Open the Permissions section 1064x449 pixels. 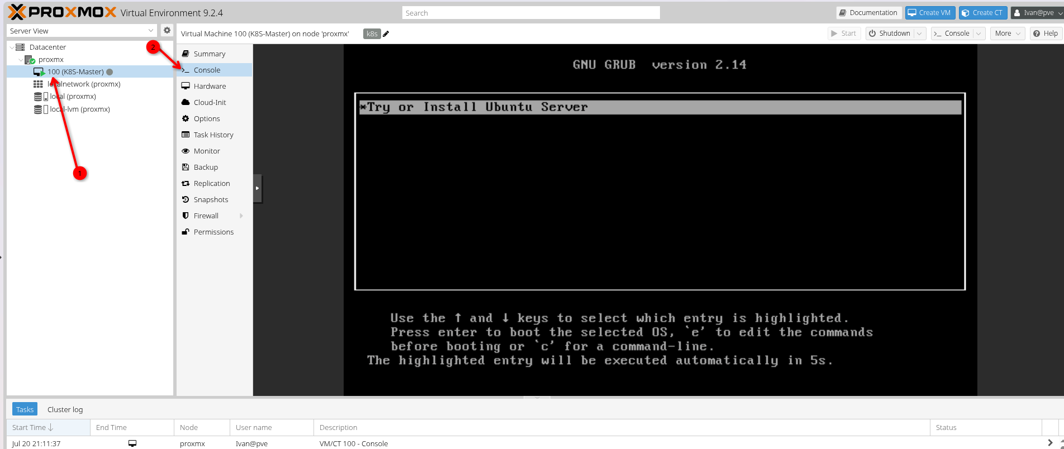click(215, 232)
